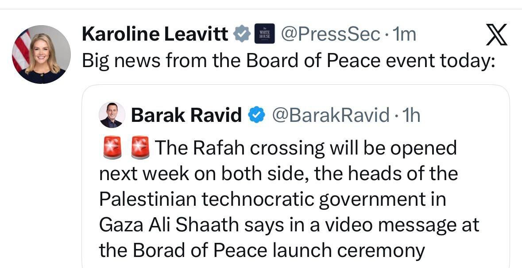This screenshot has height=268, width=522.
Task: Open the @PressSec profile picture
Action: click(x=42, y=54)
